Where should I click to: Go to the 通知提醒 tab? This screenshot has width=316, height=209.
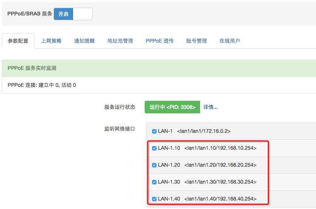tap(85, 41)
